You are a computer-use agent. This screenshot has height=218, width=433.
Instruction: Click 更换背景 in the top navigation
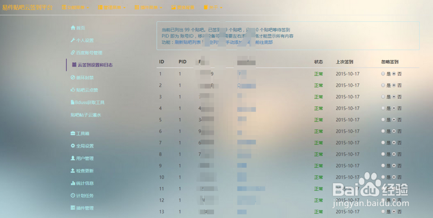pyautogui.click(x=183, y=7)
